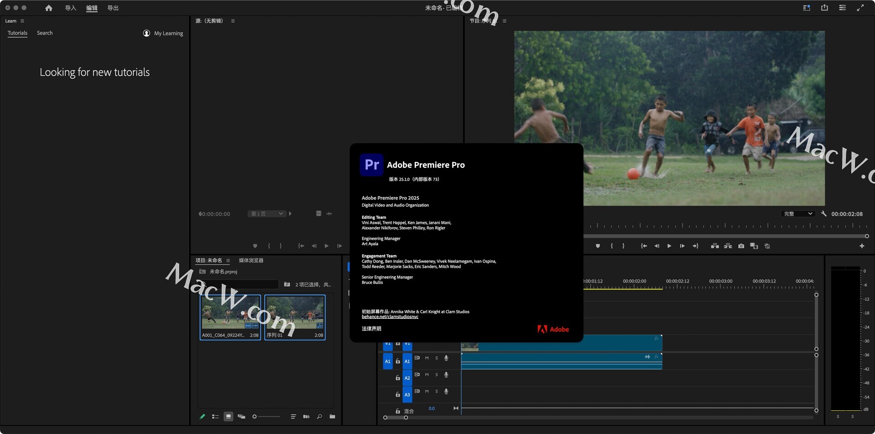
Task: Click the mix track 0.0 volume value
Action: [x=432, y=408]
